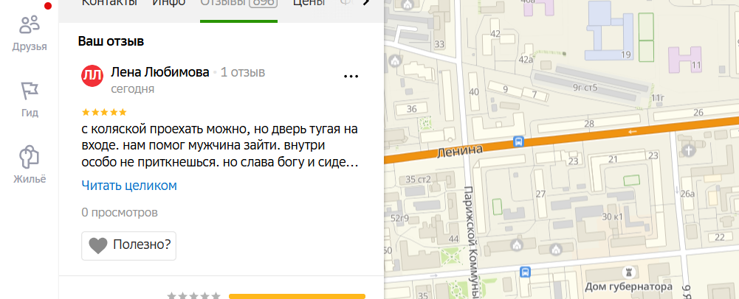739x299 pixels.
Task: Switch to the Контакты tab
Action: coord(109,2)
